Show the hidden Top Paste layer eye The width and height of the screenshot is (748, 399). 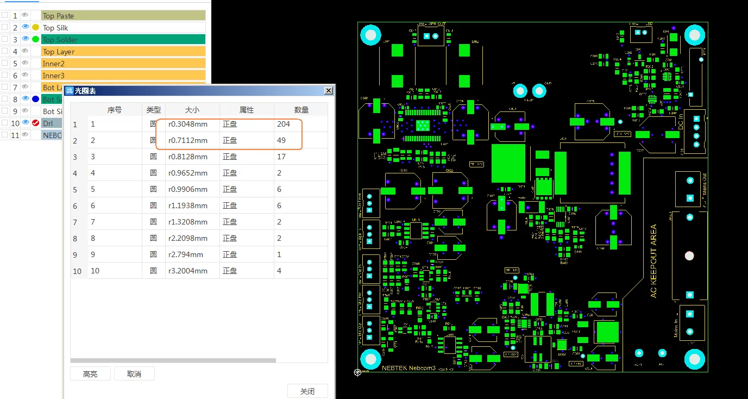[25, 16]
